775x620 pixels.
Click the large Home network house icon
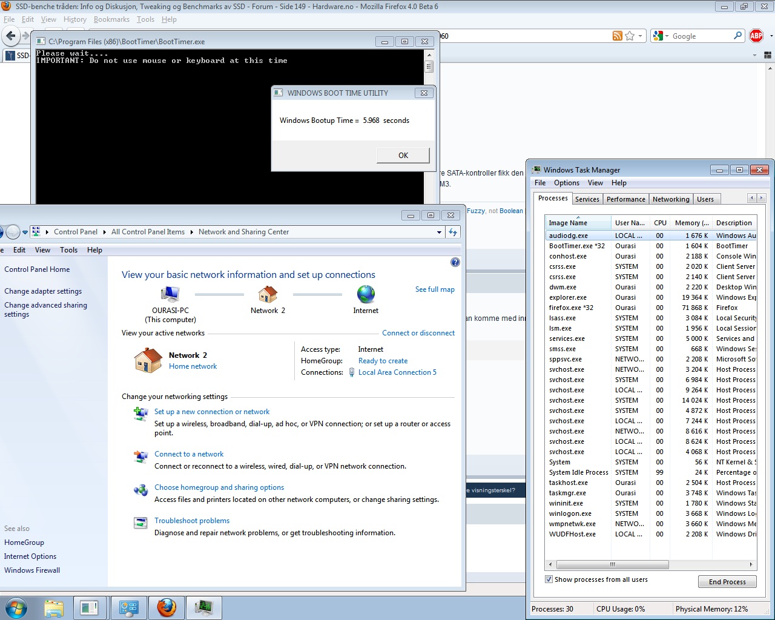148,360
